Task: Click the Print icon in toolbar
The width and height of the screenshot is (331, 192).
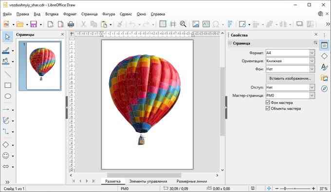Action: (x=71, y=24)
